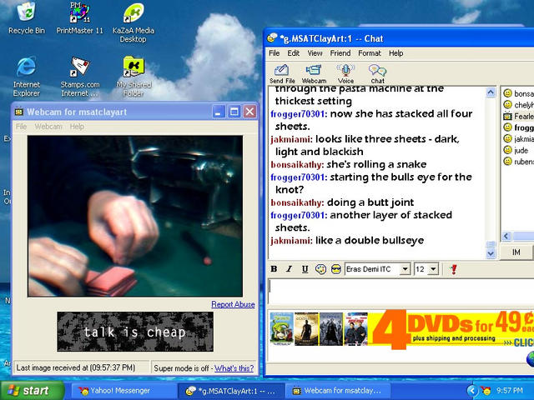Select chelyh user in the chat list
Screen dimensions: 534x400
pos(518,105)
